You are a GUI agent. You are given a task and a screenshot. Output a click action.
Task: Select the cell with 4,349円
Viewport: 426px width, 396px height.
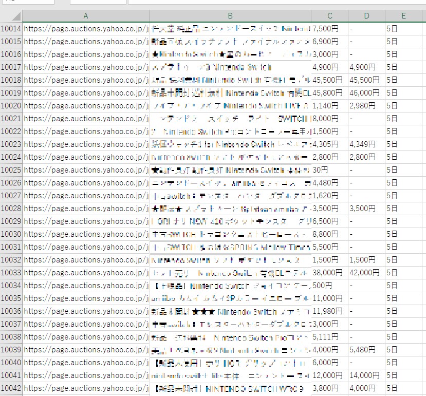[366, 144]
